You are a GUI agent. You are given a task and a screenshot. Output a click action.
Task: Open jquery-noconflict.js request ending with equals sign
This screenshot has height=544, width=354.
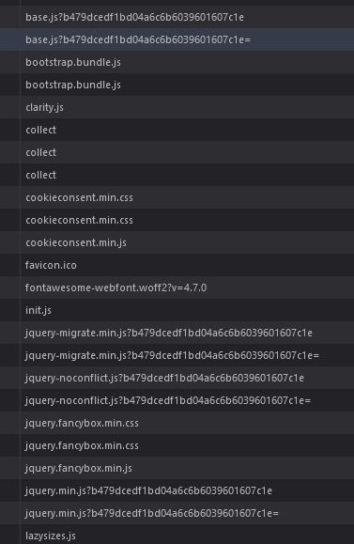point(177,400)
